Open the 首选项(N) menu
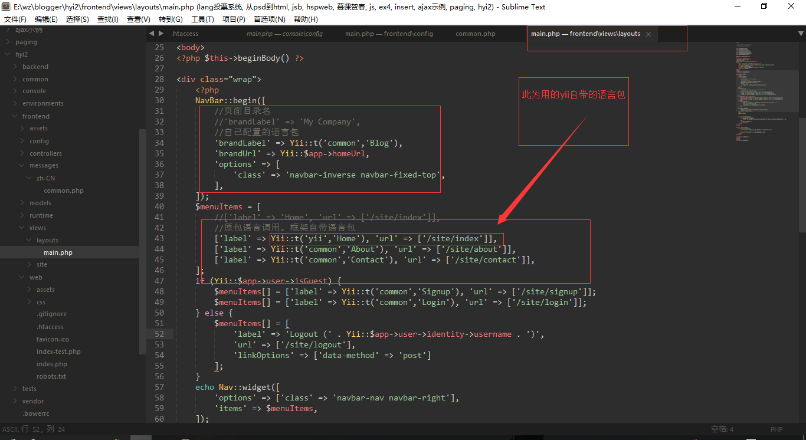This screenshot has height=440, width=806. (x=269, y=19)
